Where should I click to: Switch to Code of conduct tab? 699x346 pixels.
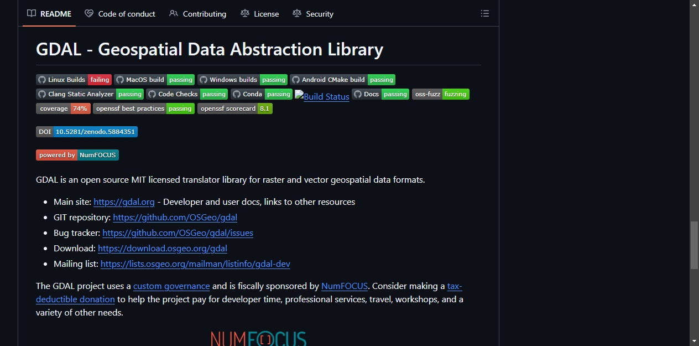click(120, 14)
